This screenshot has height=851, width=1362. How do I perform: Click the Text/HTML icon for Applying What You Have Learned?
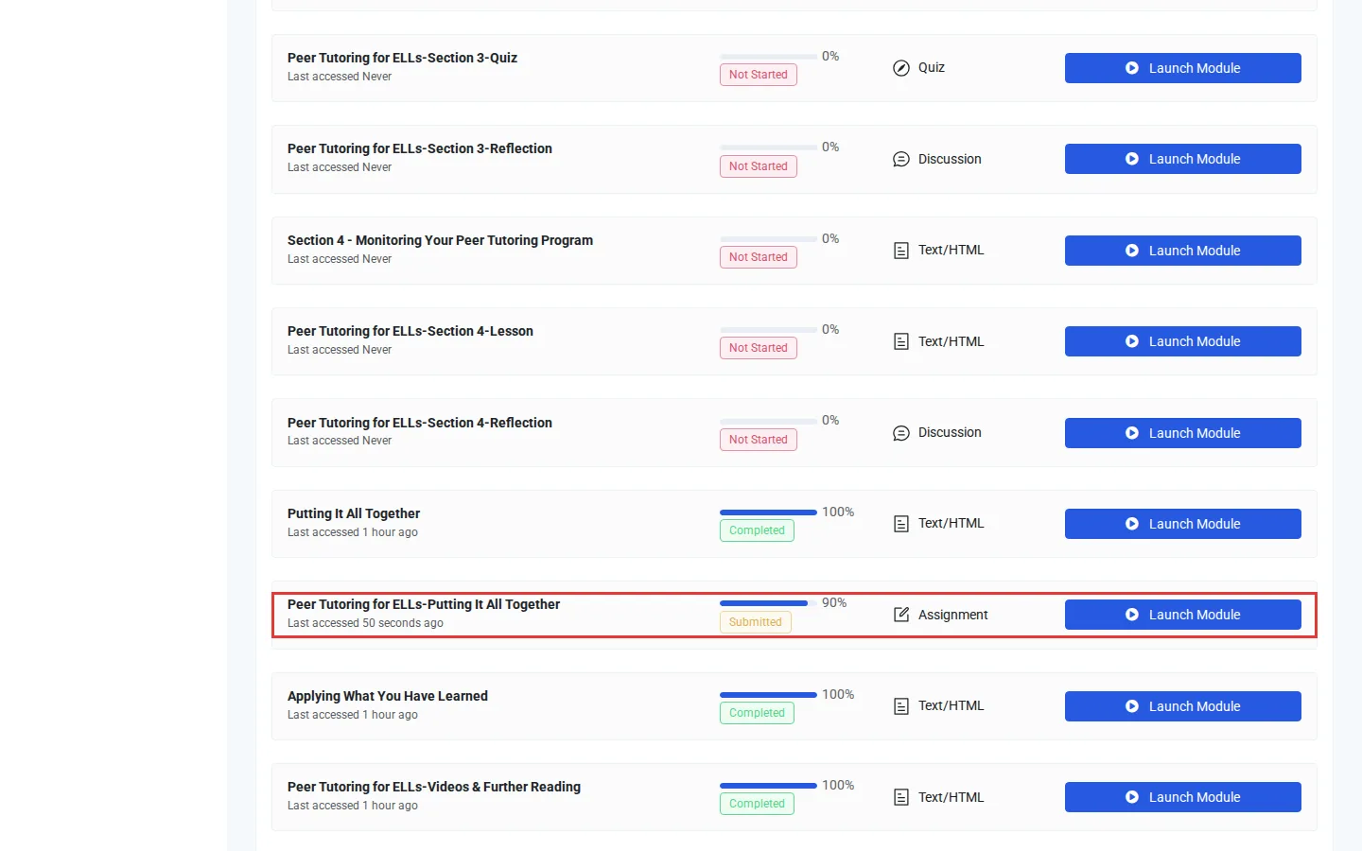[901, 706]
